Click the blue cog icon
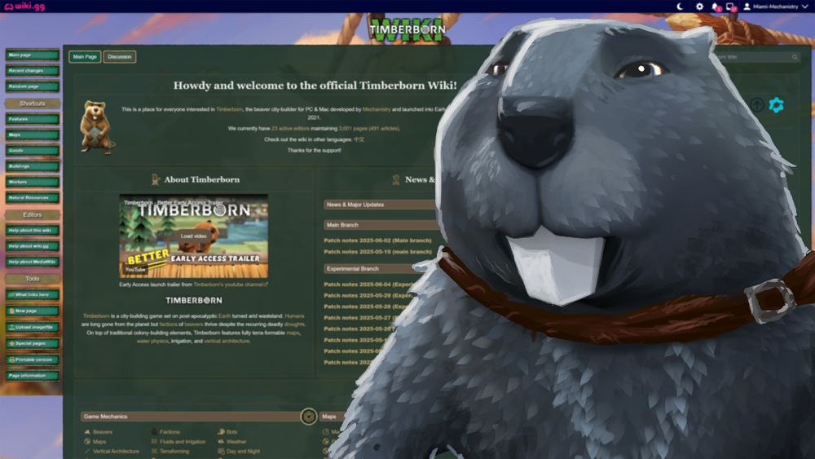The width and height of the screenshot is (815, 459). click(776, 105)
